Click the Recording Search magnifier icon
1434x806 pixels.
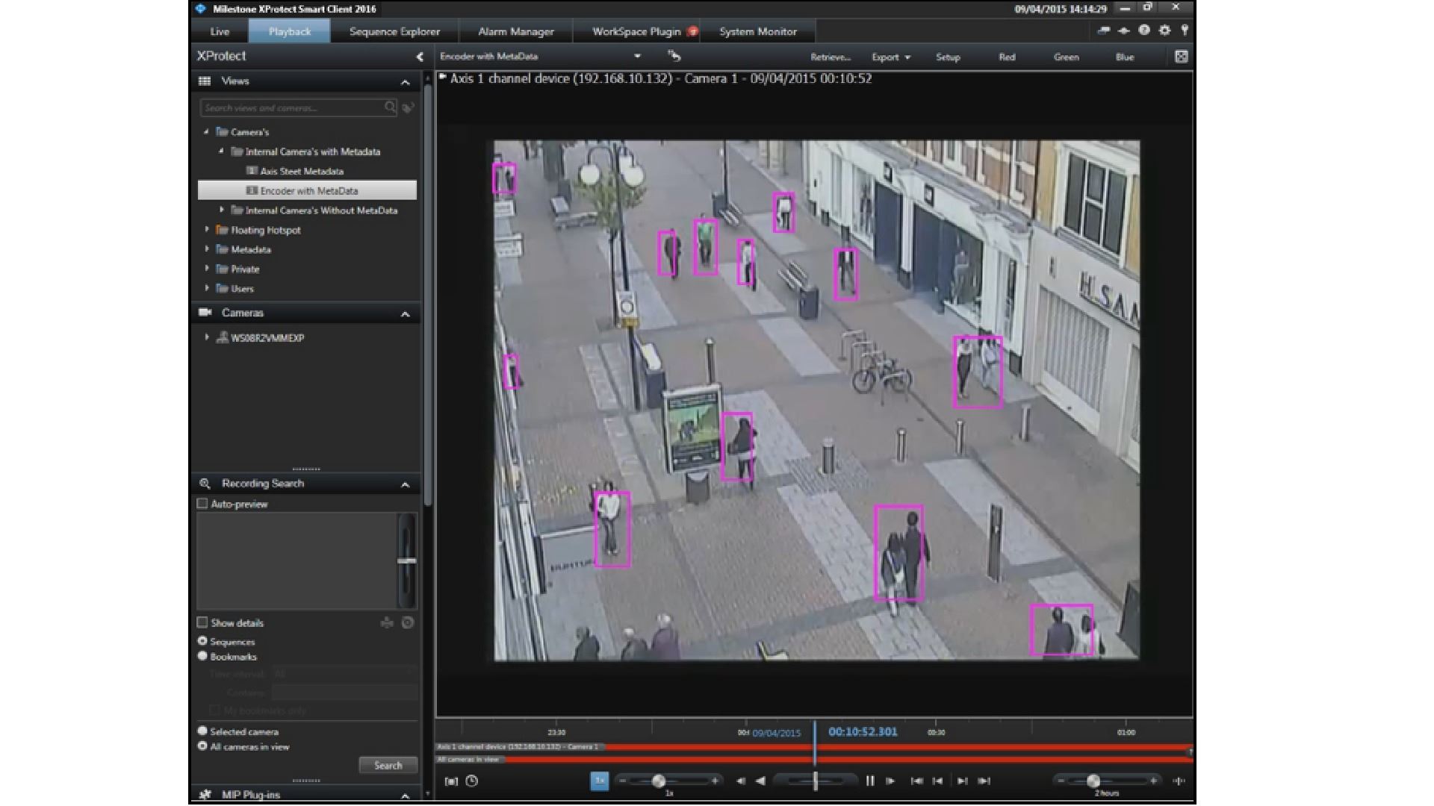click(205, 484)
